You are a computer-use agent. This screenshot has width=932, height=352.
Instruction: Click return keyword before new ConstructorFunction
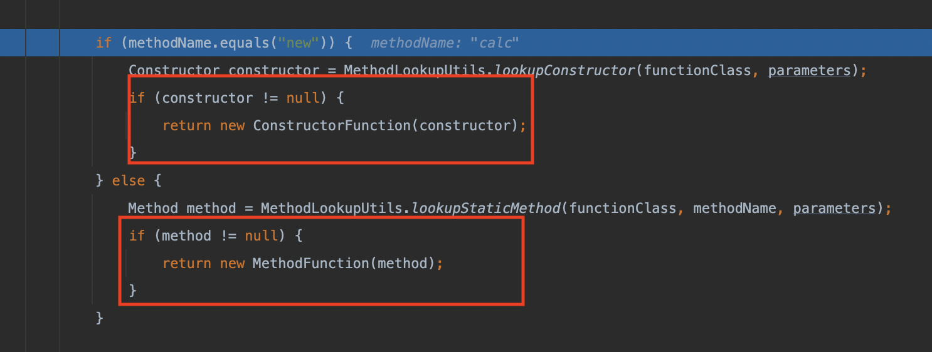click(187, 125)
